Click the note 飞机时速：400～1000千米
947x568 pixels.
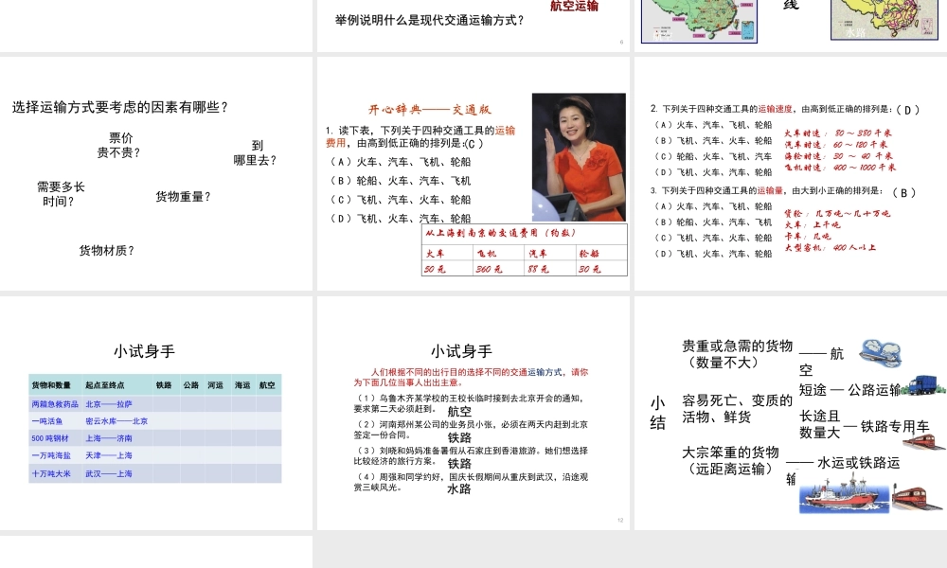(840, 168)
